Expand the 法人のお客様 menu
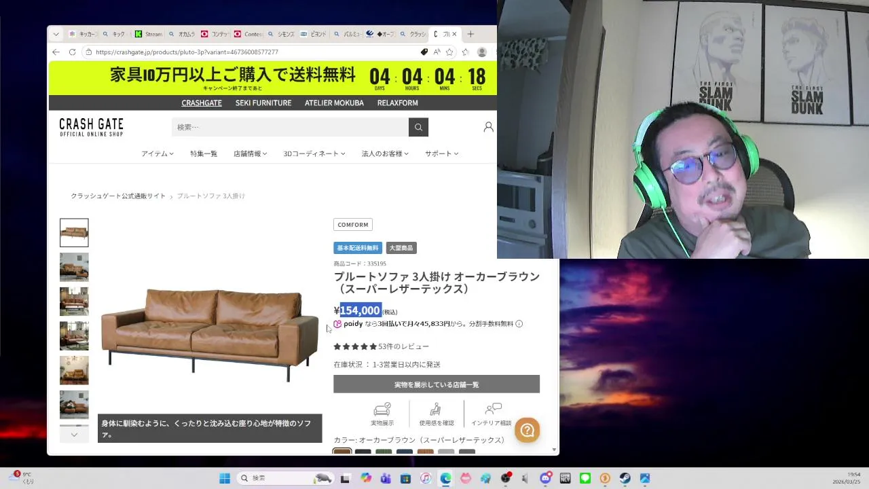869x489 pixels. pyautogui.click(x=385, y=153)
